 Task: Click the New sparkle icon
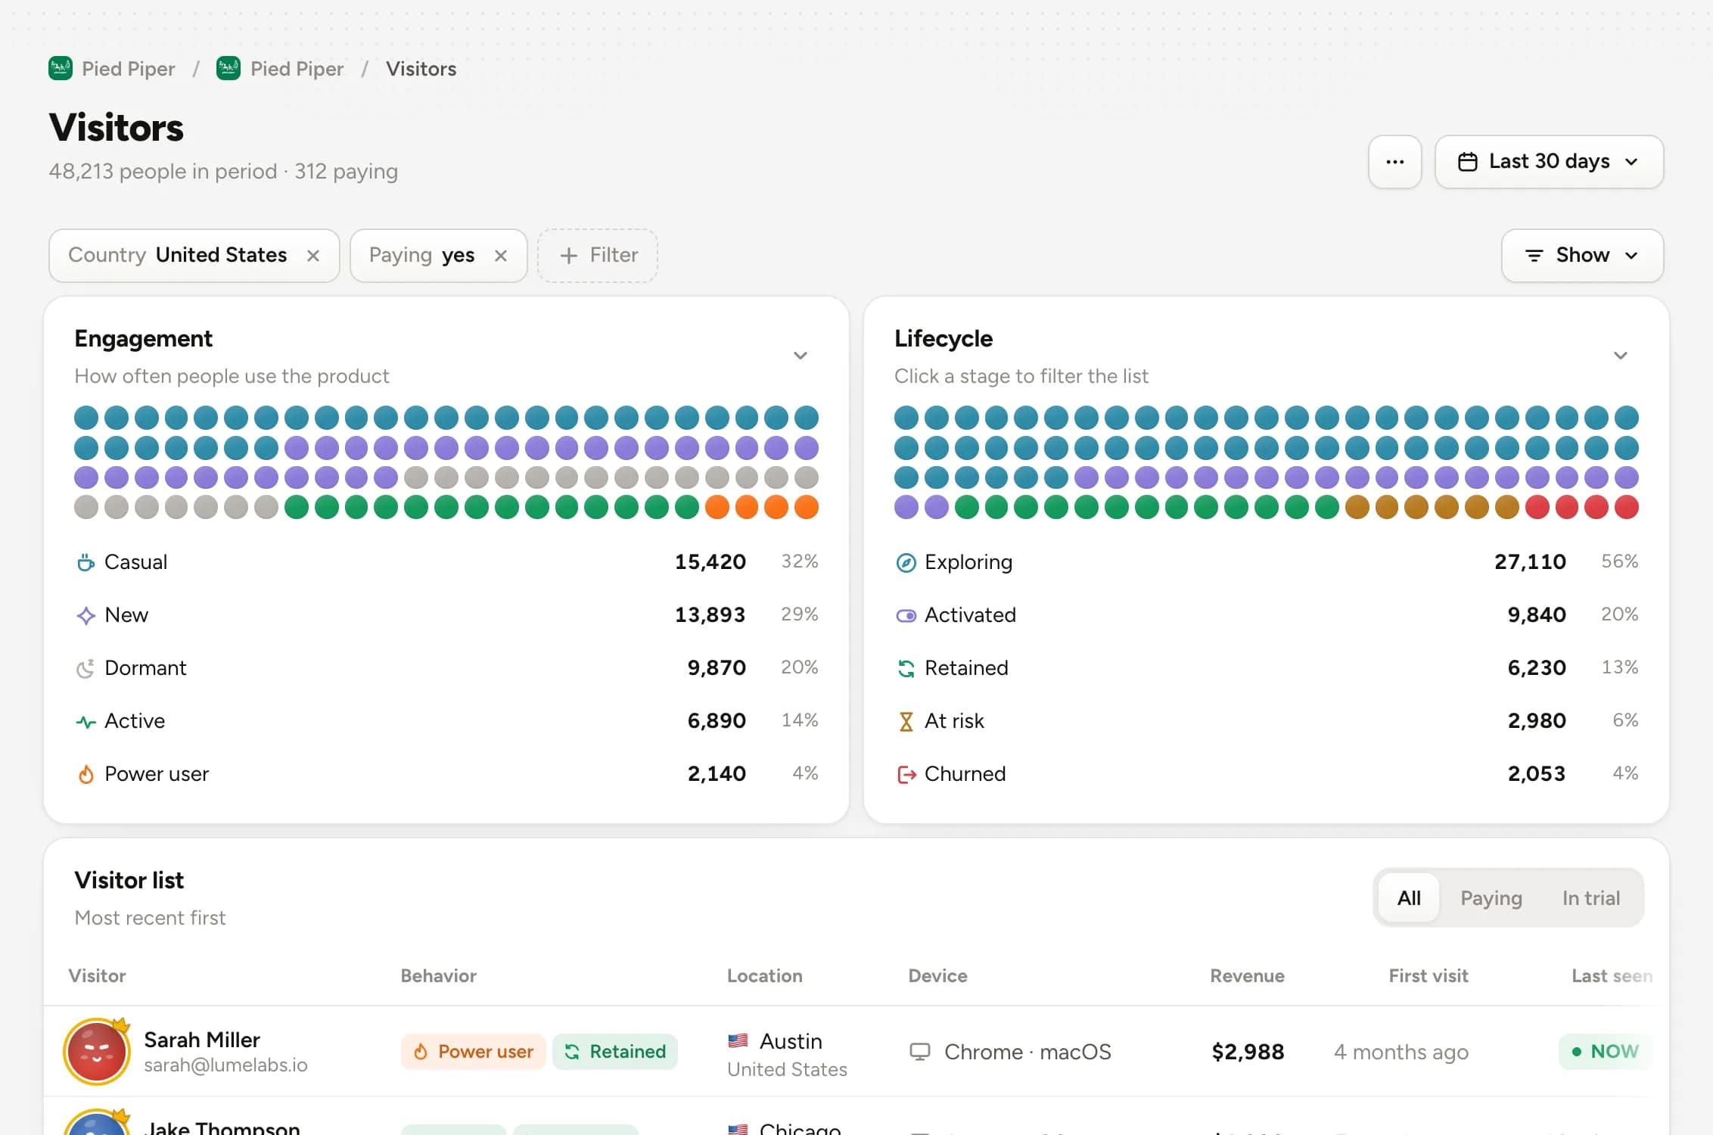85,615
